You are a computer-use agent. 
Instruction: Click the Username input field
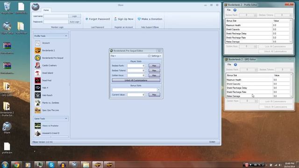56,16
